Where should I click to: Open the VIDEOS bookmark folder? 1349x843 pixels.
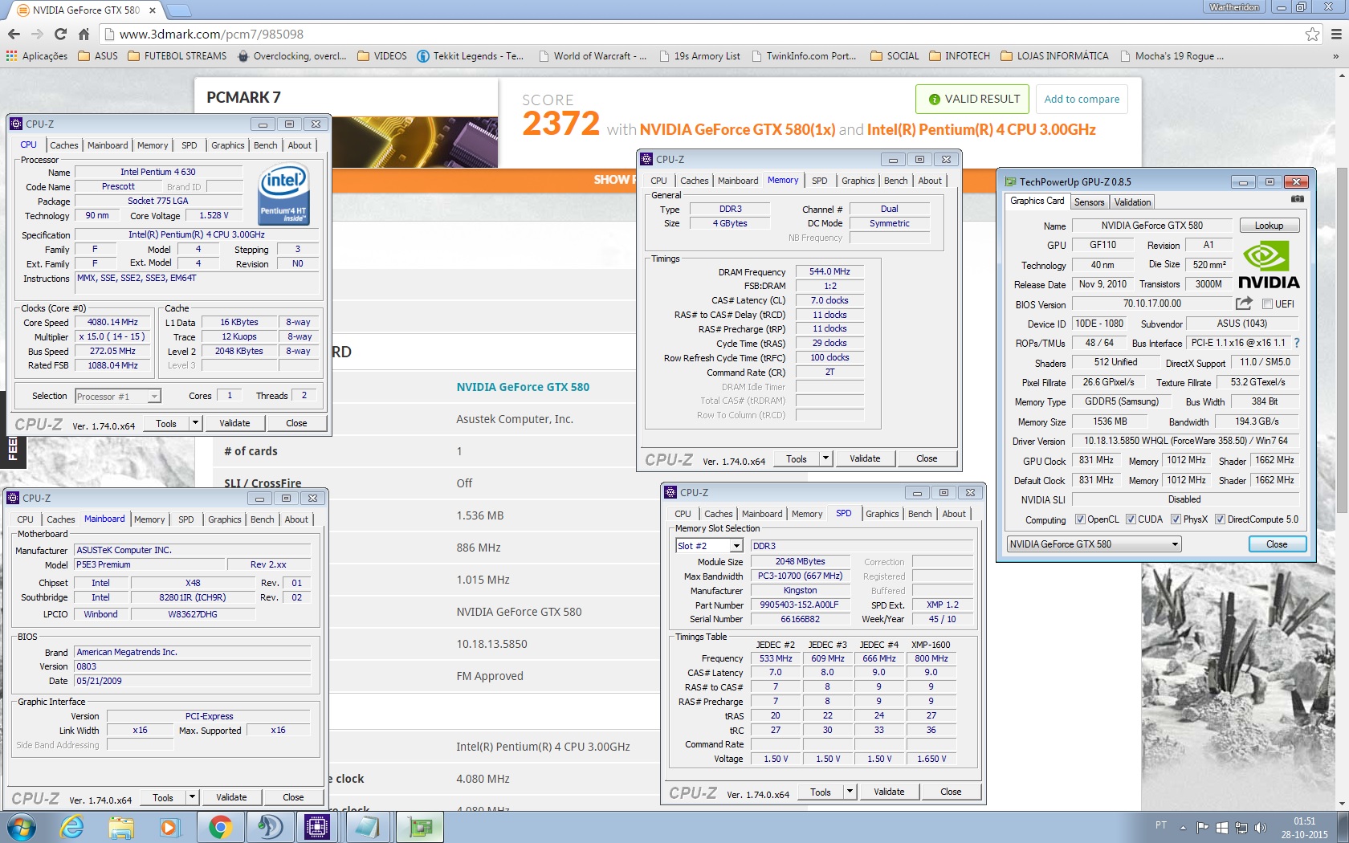click(x=382, y=56)
